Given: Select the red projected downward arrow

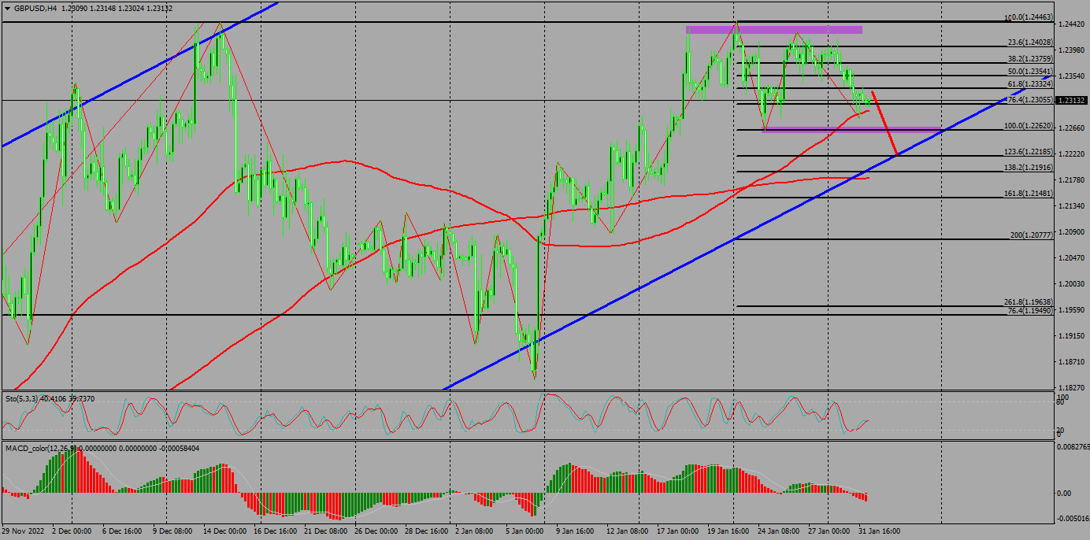Looking at the screenshot, I should tap(884, 124).
